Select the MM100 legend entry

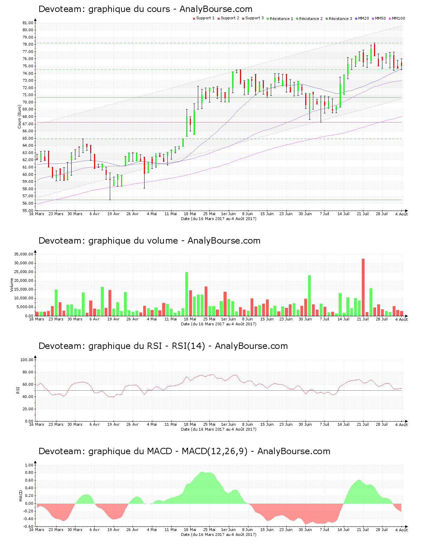(x=397, y=18)
